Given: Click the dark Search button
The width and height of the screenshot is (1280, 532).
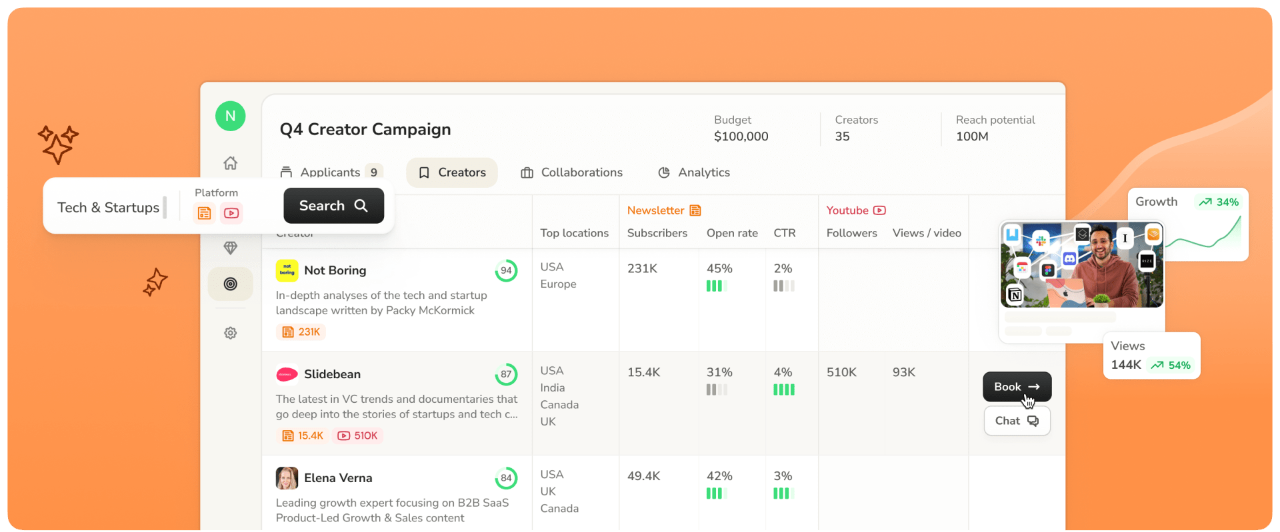Looking at the screenshot, I should pyautogui.click(x=334, y=206).
